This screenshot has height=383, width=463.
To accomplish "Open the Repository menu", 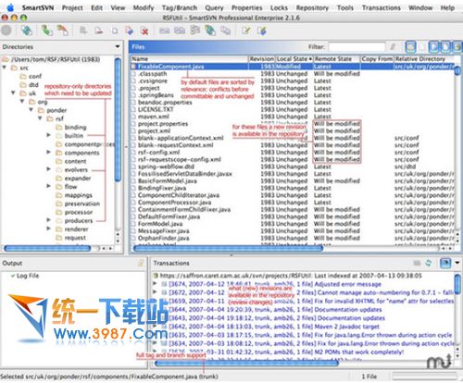I will [x=312, y=7].
